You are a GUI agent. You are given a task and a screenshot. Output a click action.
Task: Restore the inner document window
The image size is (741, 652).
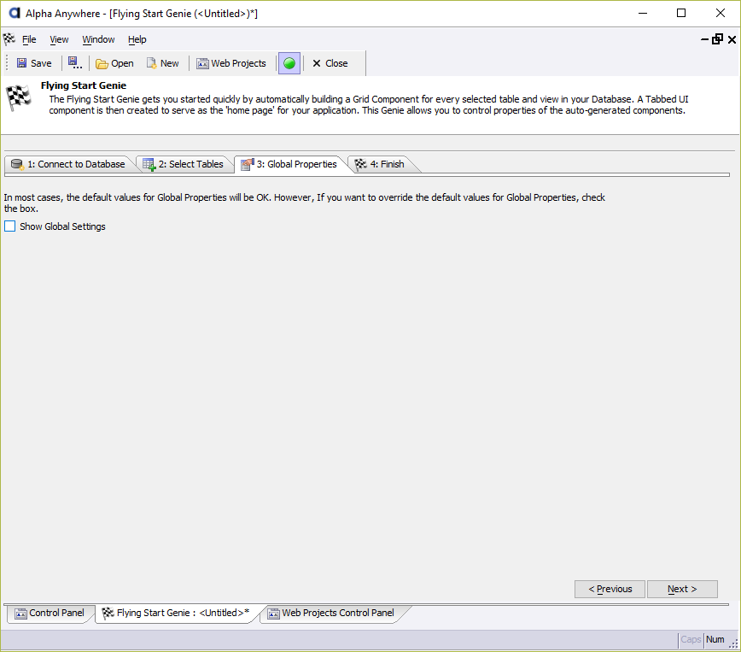(x=717, y=39)
